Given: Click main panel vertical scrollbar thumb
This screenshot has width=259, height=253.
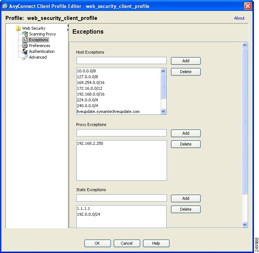Looking at the screenshot, I should [x=245, y=121].
